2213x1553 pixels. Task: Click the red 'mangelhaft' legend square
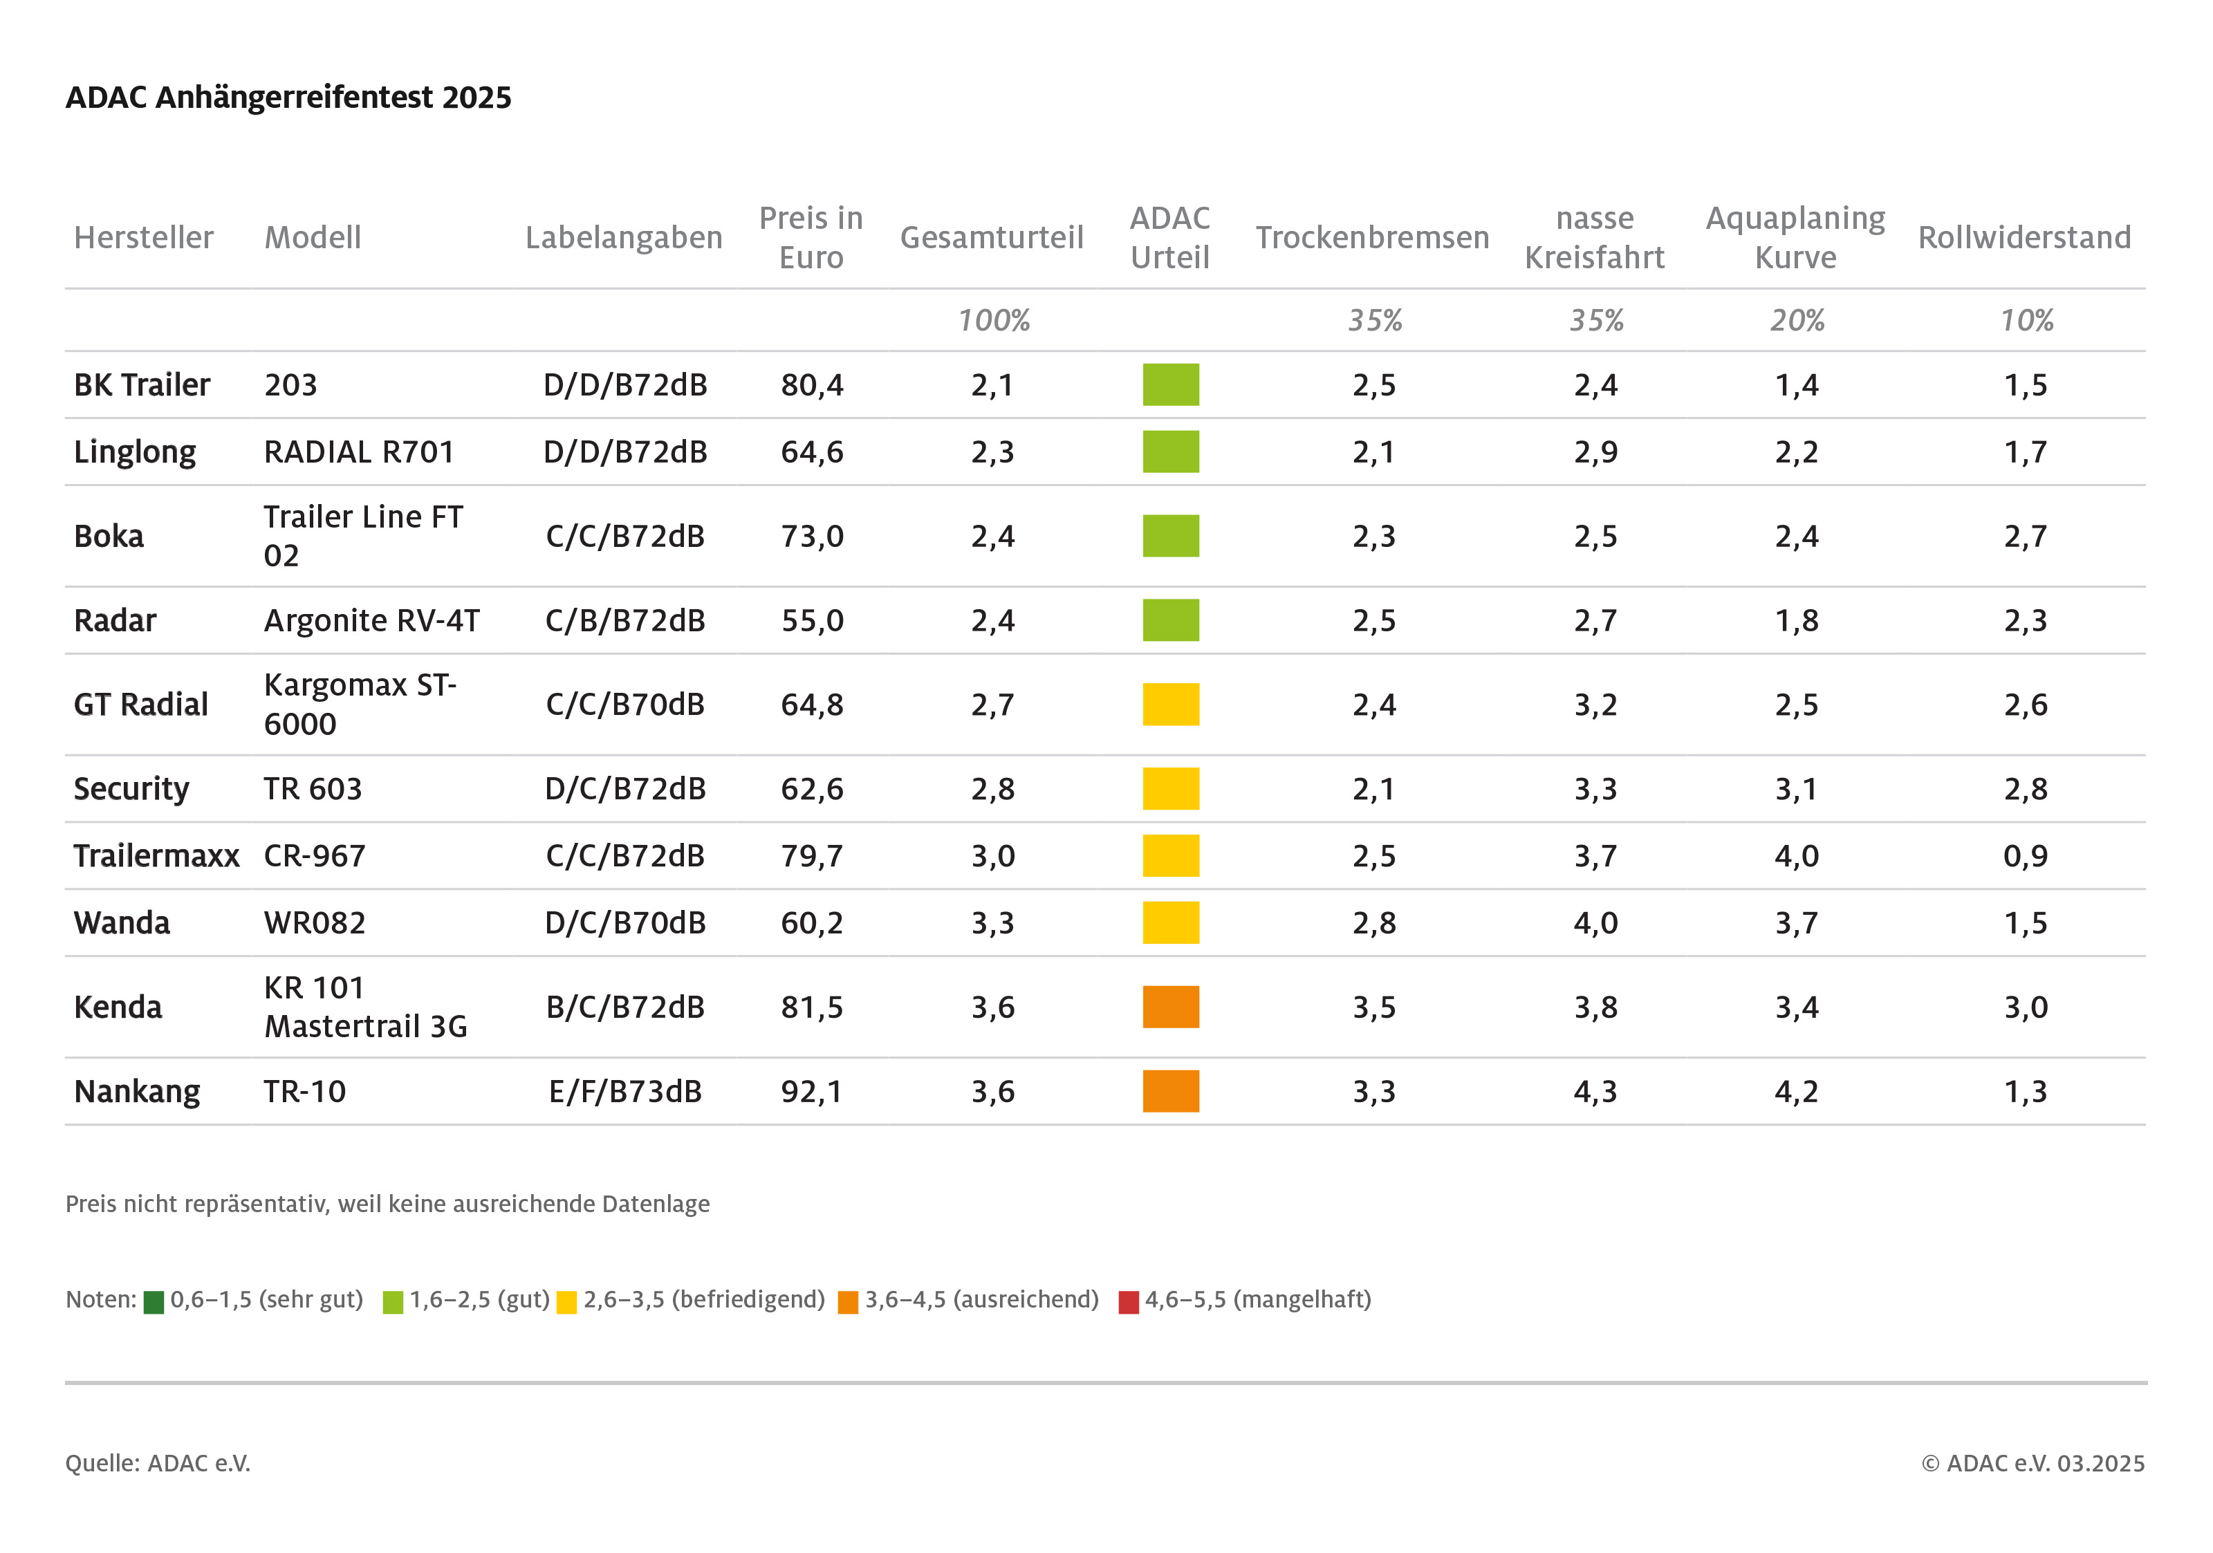[1128, 1301]
